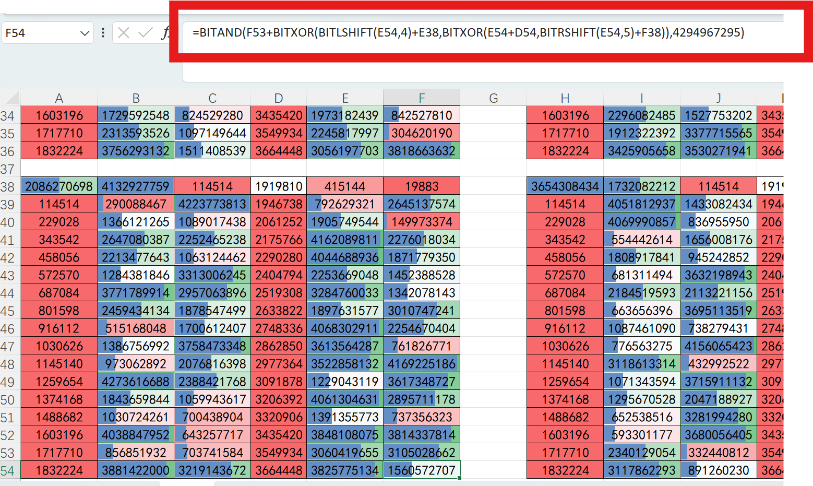Select the empty column G header
813x486 pixels.
(x=493, y=98)
